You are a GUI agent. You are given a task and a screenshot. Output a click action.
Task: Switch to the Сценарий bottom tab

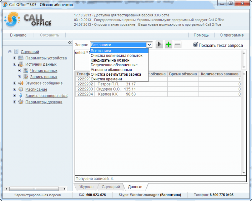click(x=111, y=187)
